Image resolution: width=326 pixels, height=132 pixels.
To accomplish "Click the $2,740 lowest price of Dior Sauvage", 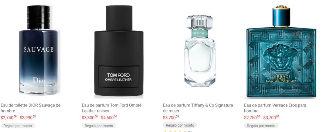I will (9, 117).
